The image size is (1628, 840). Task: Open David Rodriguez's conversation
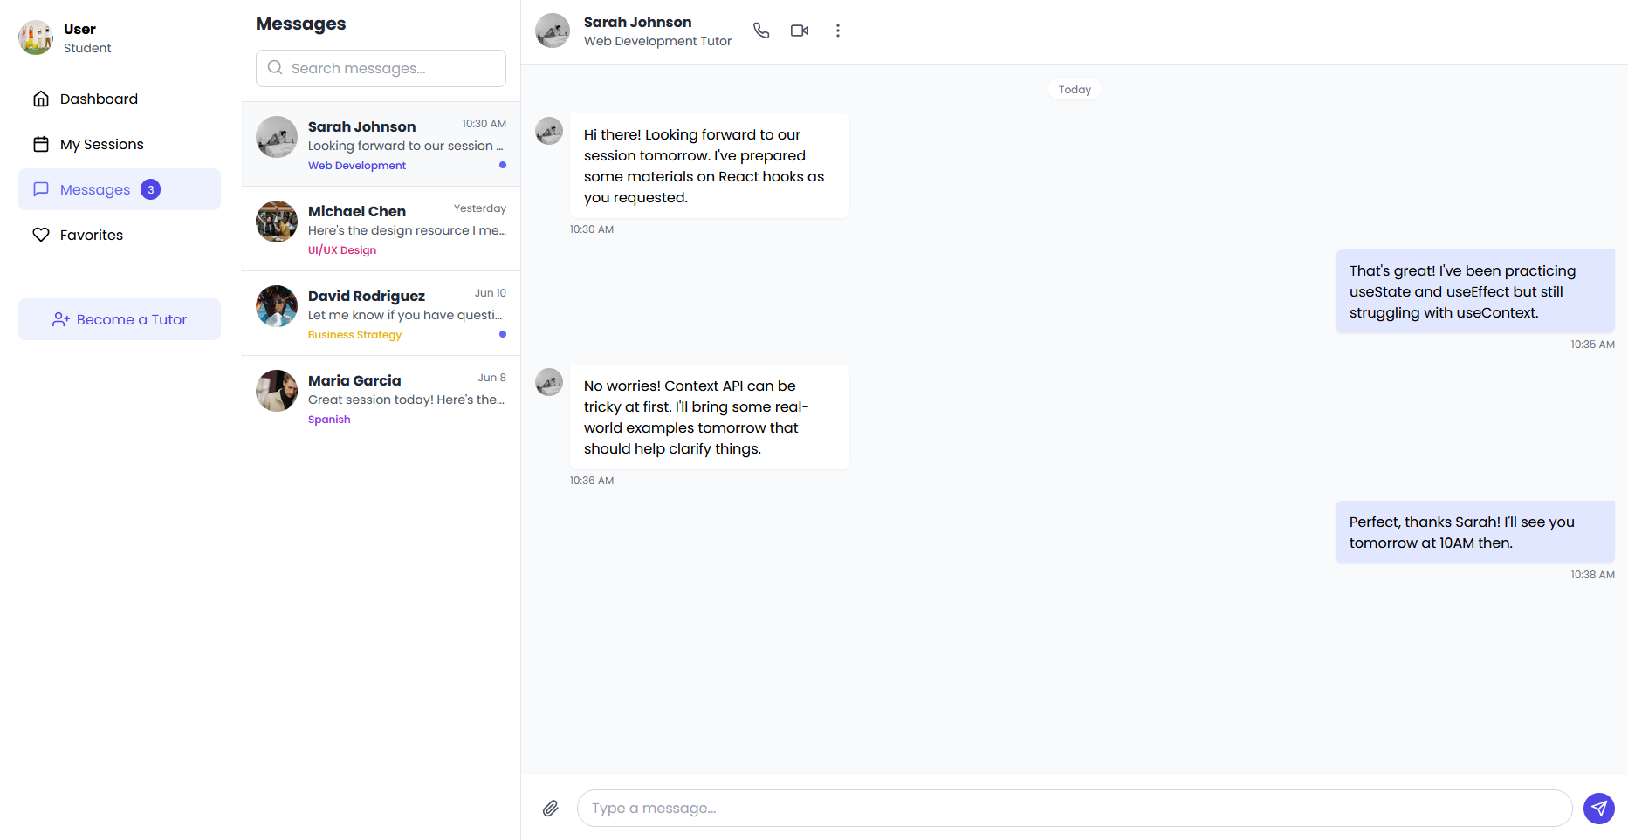click(381, 313)
